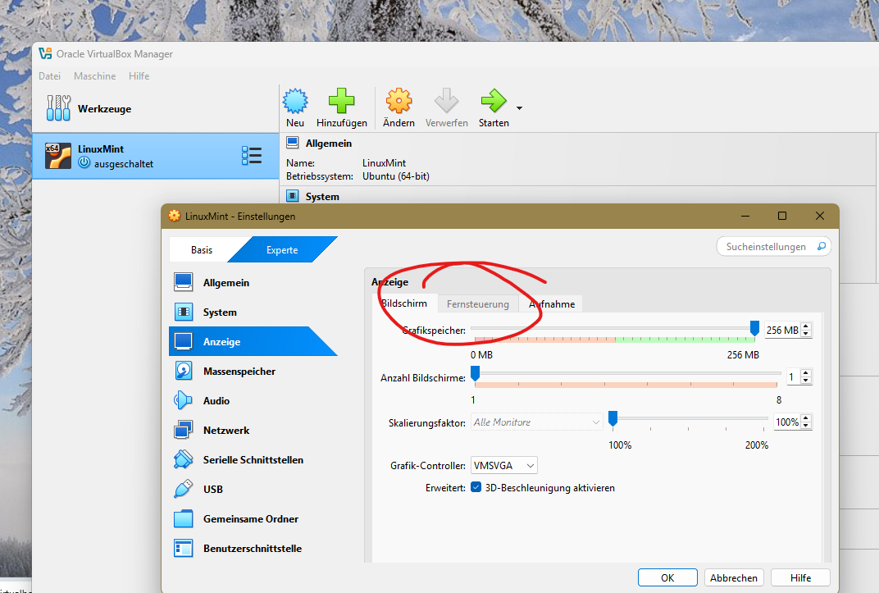Decrease Grafikspeicher with down stepper arrow
This screenshot has width=879, height=593.
[x=806, y=334]
